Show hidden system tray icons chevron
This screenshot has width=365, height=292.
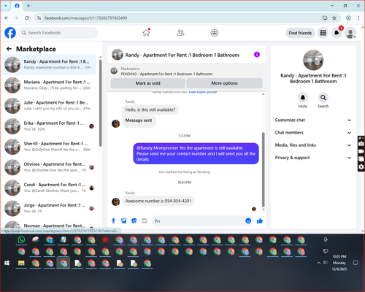(x=318, y=263)
